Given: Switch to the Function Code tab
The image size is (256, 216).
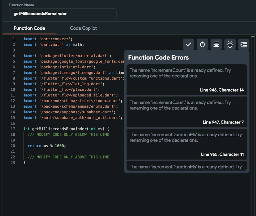Looking at the screenshot, I should point(29,28).
